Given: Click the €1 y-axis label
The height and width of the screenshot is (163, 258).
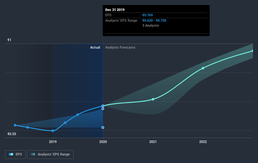Looking at the screenshot, I should (9, 40).
